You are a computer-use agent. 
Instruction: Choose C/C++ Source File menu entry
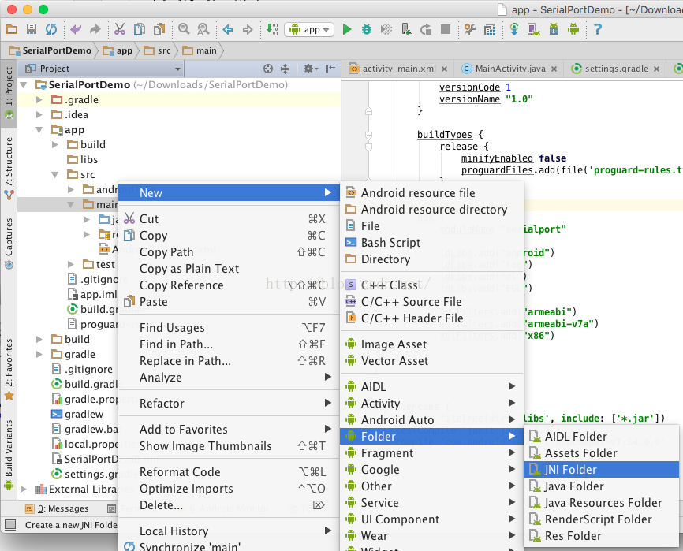point(412,302)
